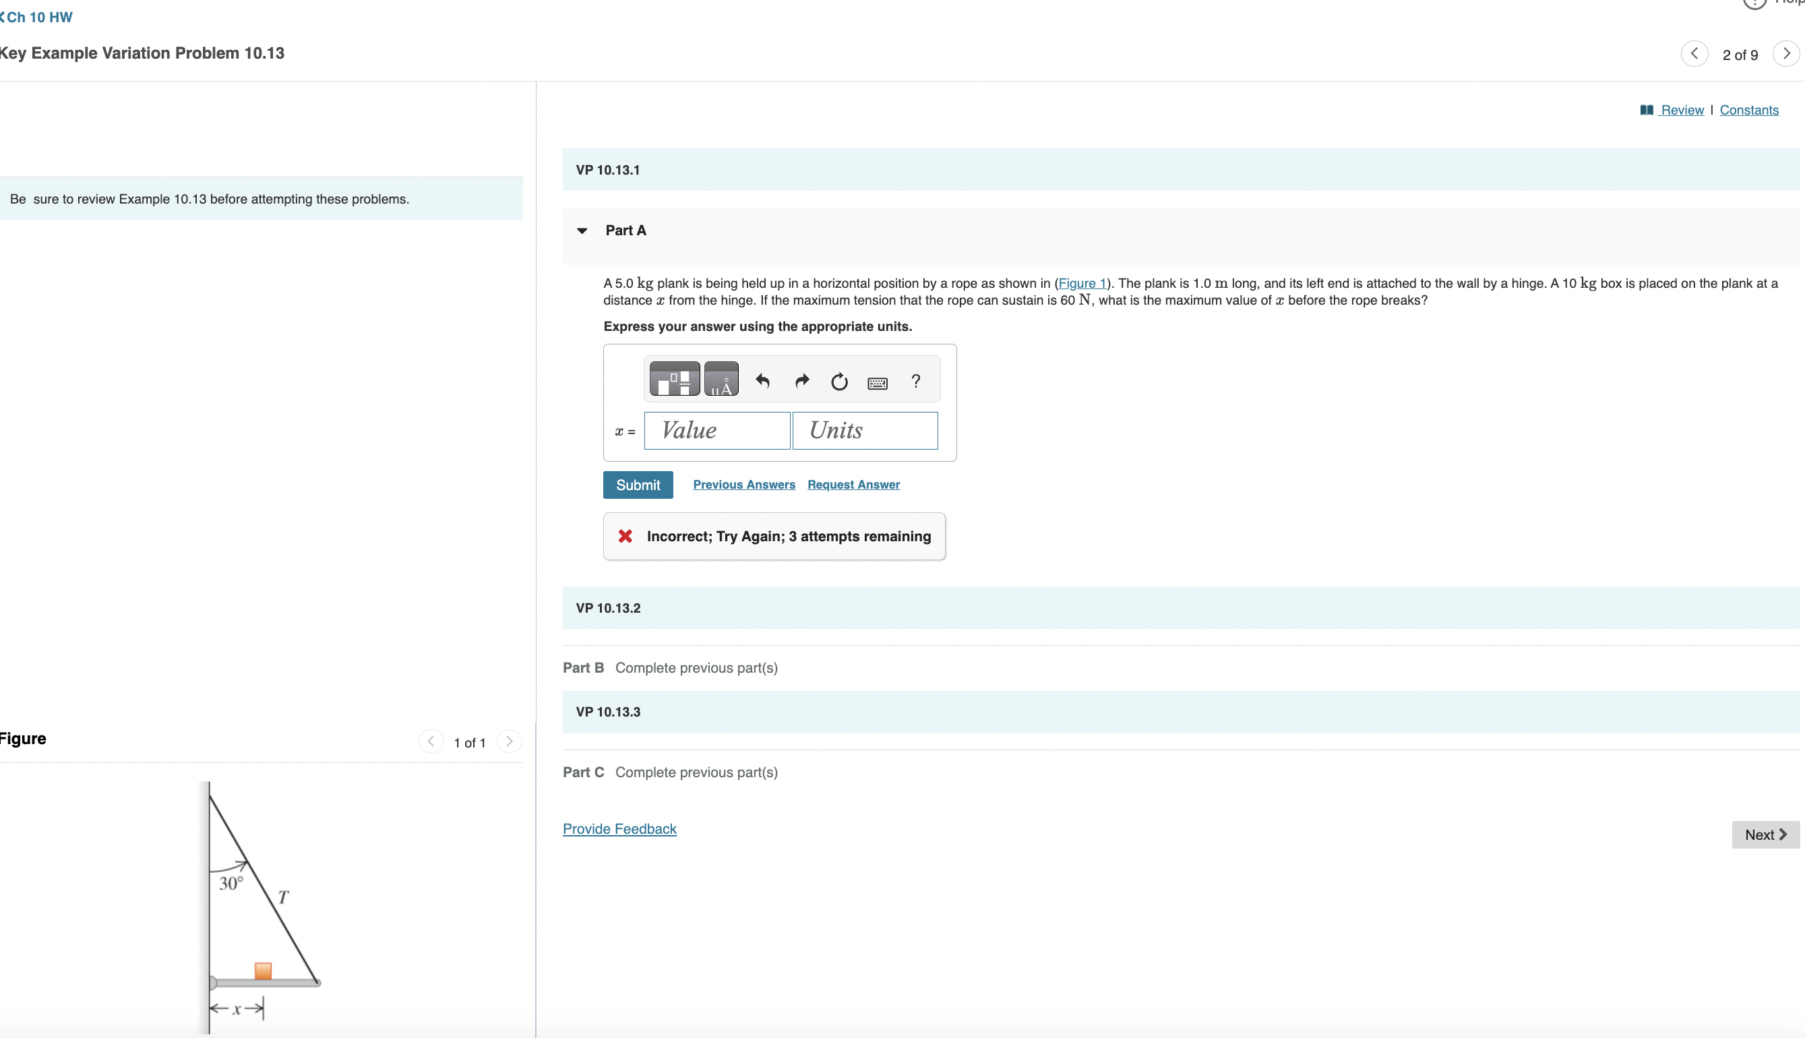Click the Value input field
Viewport: 1805px width, 1038px height.
716,431
